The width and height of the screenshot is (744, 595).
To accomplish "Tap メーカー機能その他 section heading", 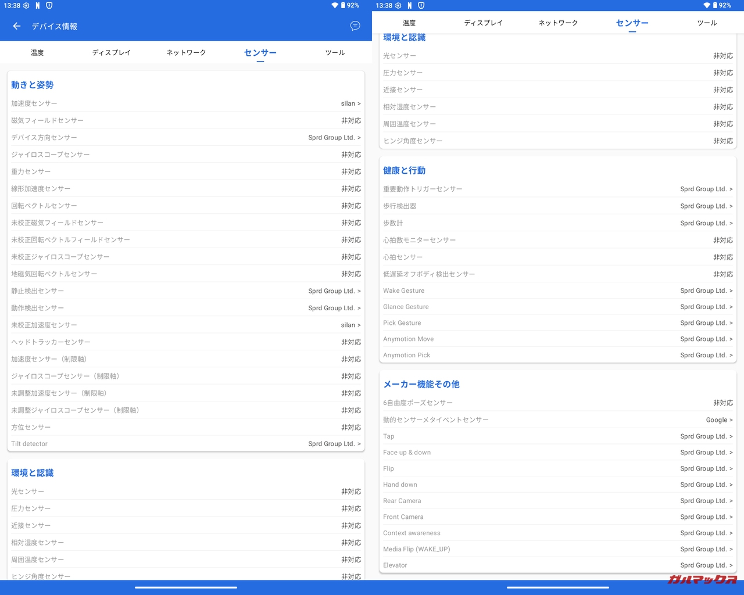I will click(421, 384).
